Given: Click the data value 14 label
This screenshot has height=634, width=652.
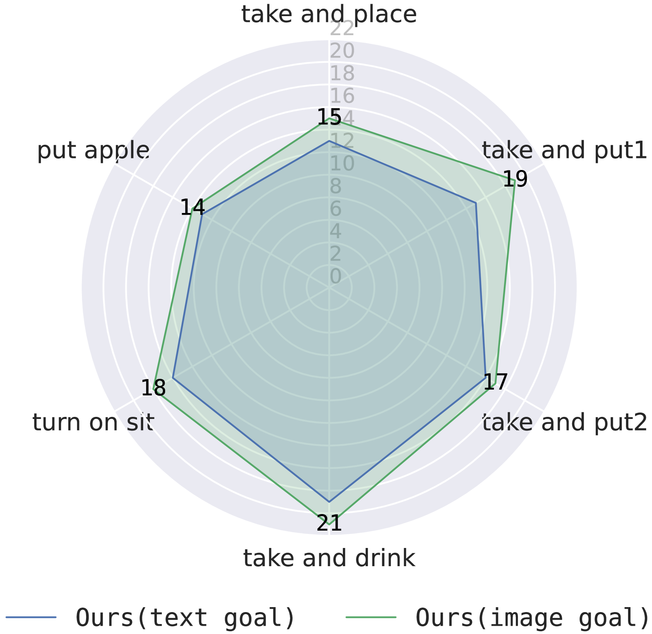Looking at the screenshot, I should 192,207.
